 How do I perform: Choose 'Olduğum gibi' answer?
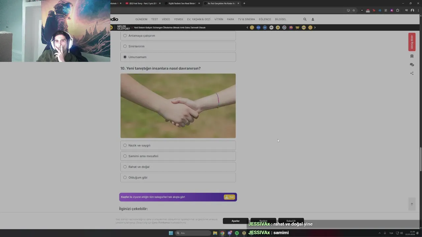[178, 177]
